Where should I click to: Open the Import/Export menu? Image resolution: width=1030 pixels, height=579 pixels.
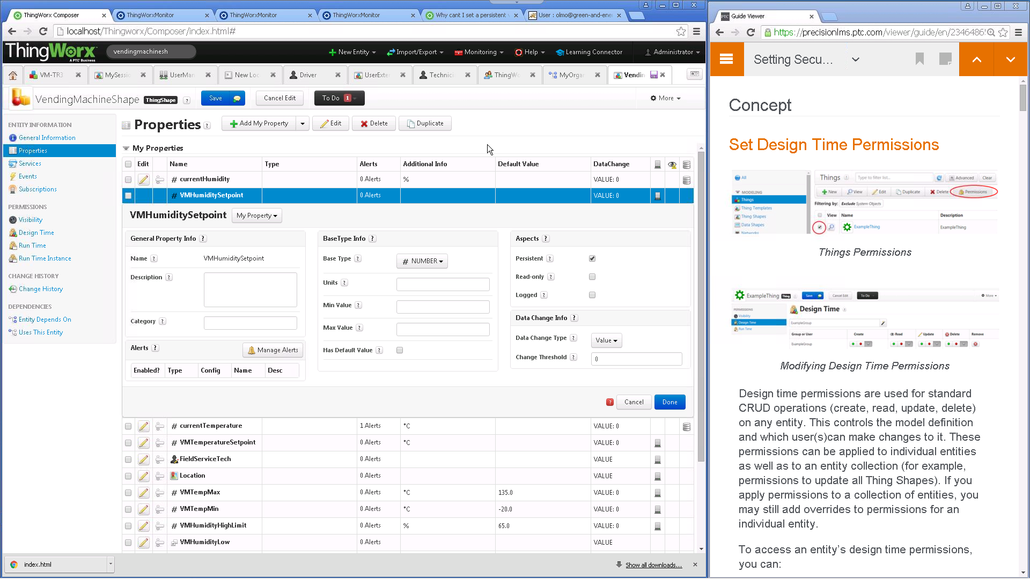click(x=416, y=52)
